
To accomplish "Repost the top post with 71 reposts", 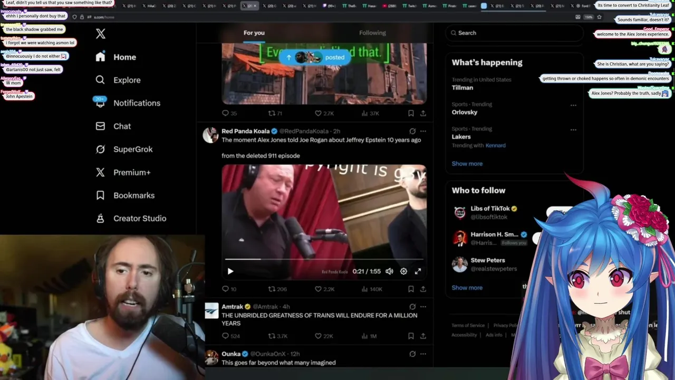I will 275,113.
